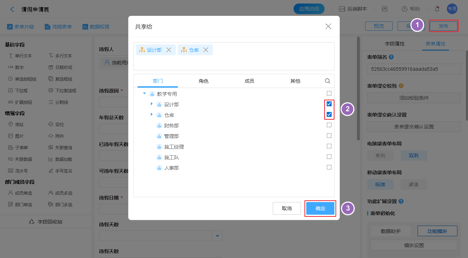
Task: Expand the 仓库 department node
Action: (152, 114)
